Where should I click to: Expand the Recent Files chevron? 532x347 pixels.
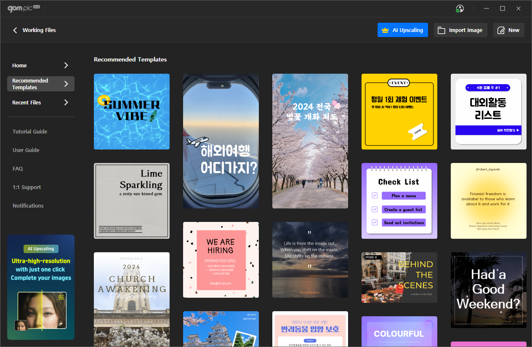pyautogui.click(x=66, y=102)
